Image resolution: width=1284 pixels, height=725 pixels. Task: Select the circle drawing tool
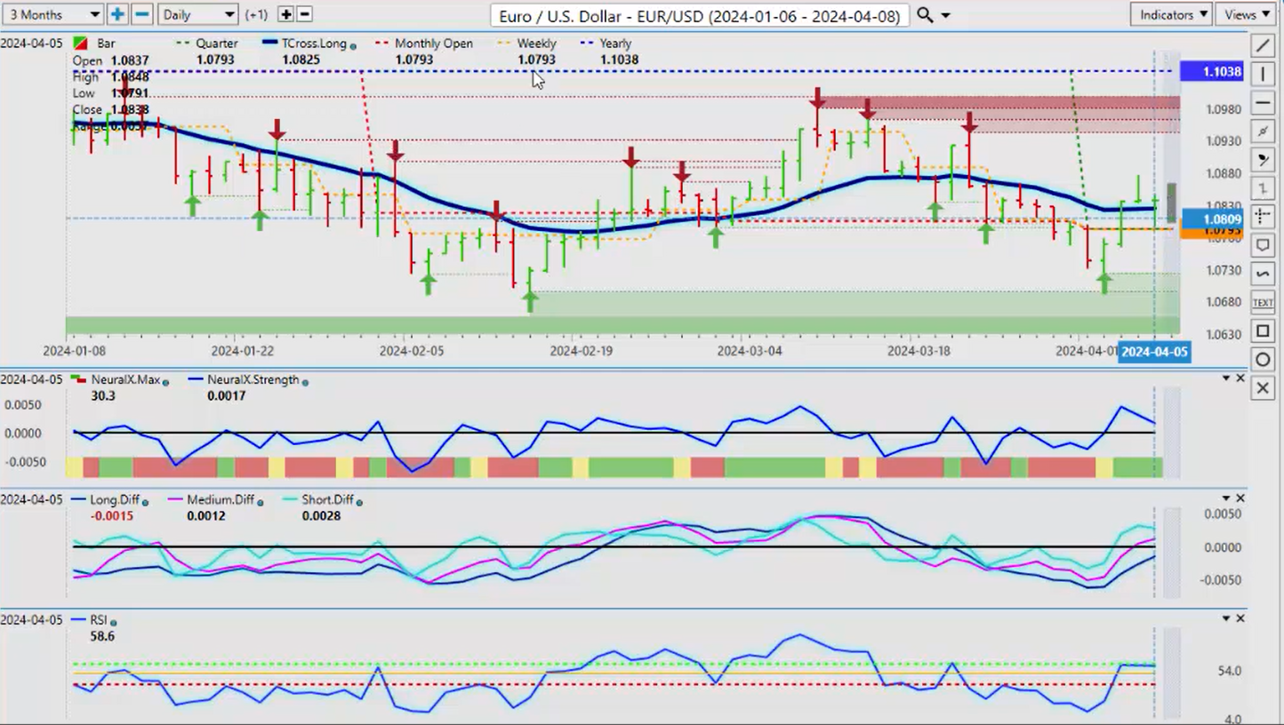pyautogui.click(x=1263, y=360)
